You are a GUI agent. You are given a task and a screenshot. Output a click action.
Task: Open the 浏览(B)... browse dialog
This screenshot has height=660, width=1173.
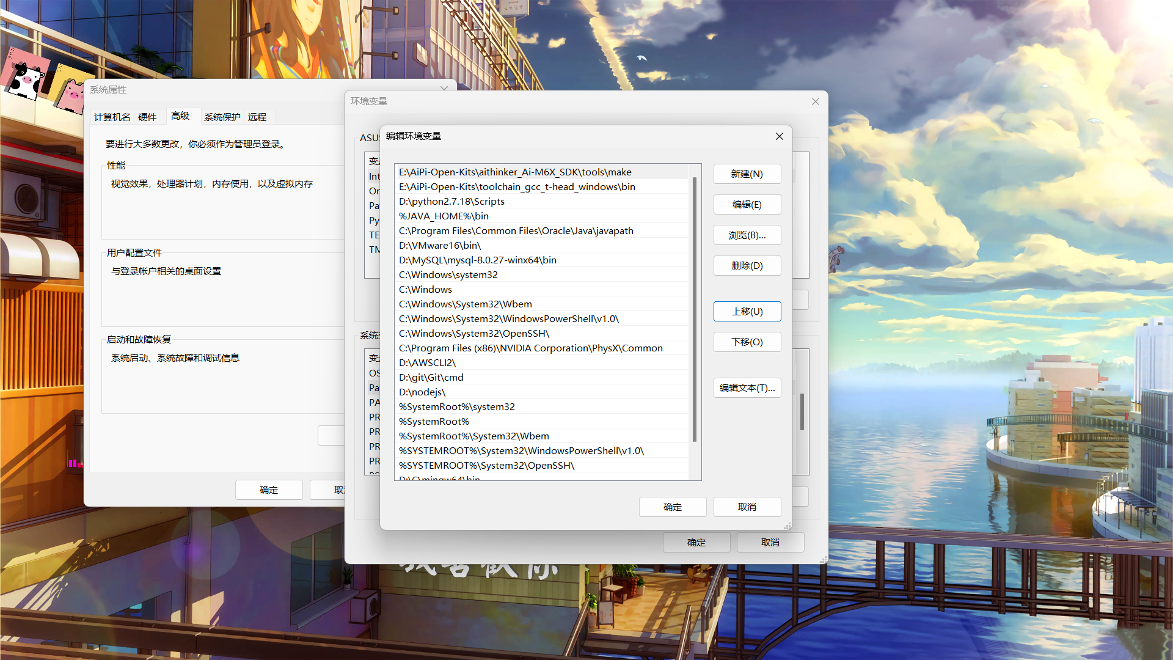(x=747, y=235)
